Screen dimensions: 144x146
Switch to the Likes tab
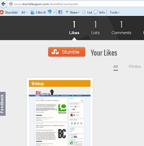coord(74,28)
